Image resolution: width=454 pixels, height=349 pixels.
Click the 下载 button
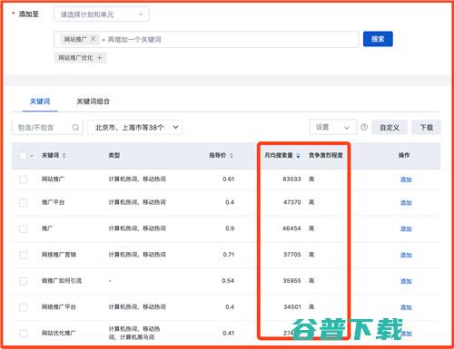tap(426, 127)
